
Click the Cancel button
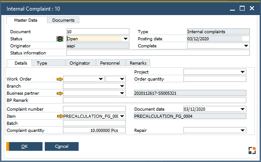pos(62,147)
